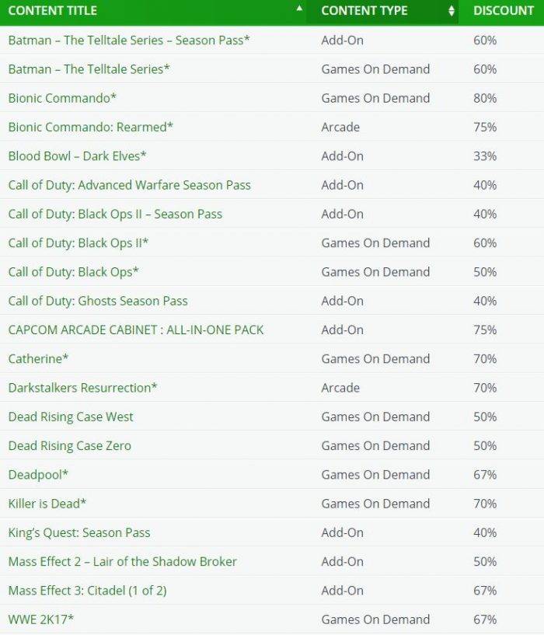Open Blood Bowl – Dark Elves link

tap(78, 156)
